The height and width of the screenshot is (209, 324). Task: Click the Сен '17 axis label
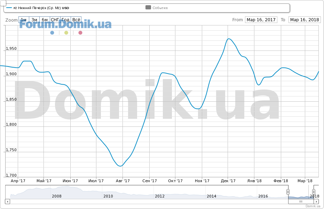[x=150, y=181]
